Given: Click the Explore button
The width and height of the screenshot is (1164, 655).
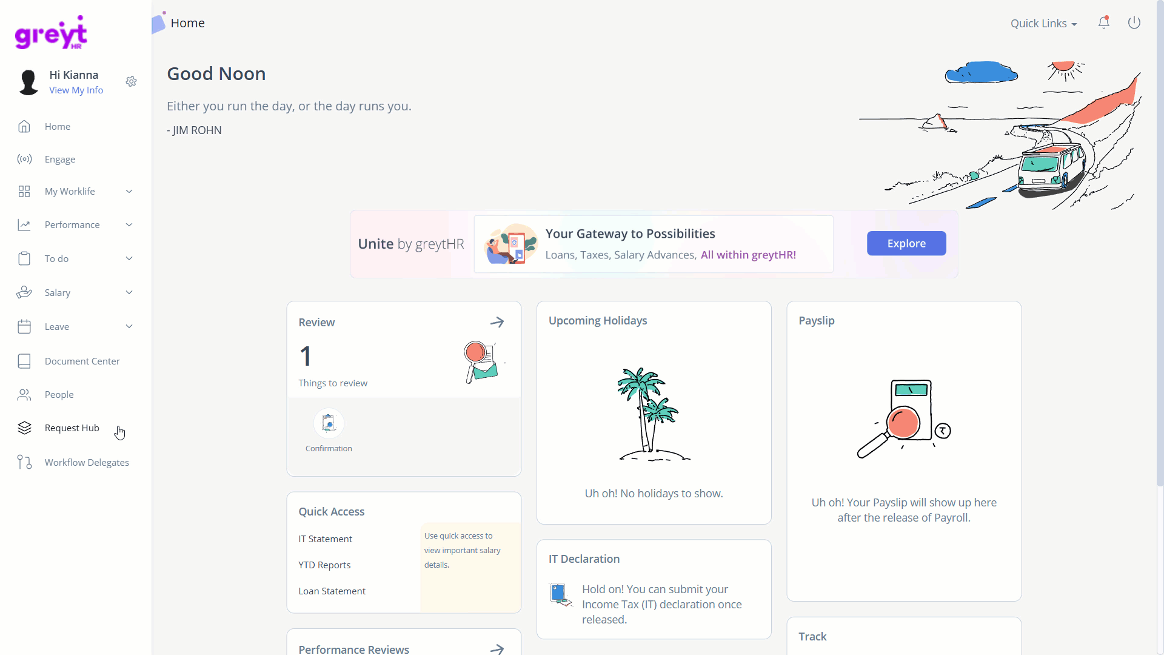Looking at the screenshot, I should coord(906,243).
